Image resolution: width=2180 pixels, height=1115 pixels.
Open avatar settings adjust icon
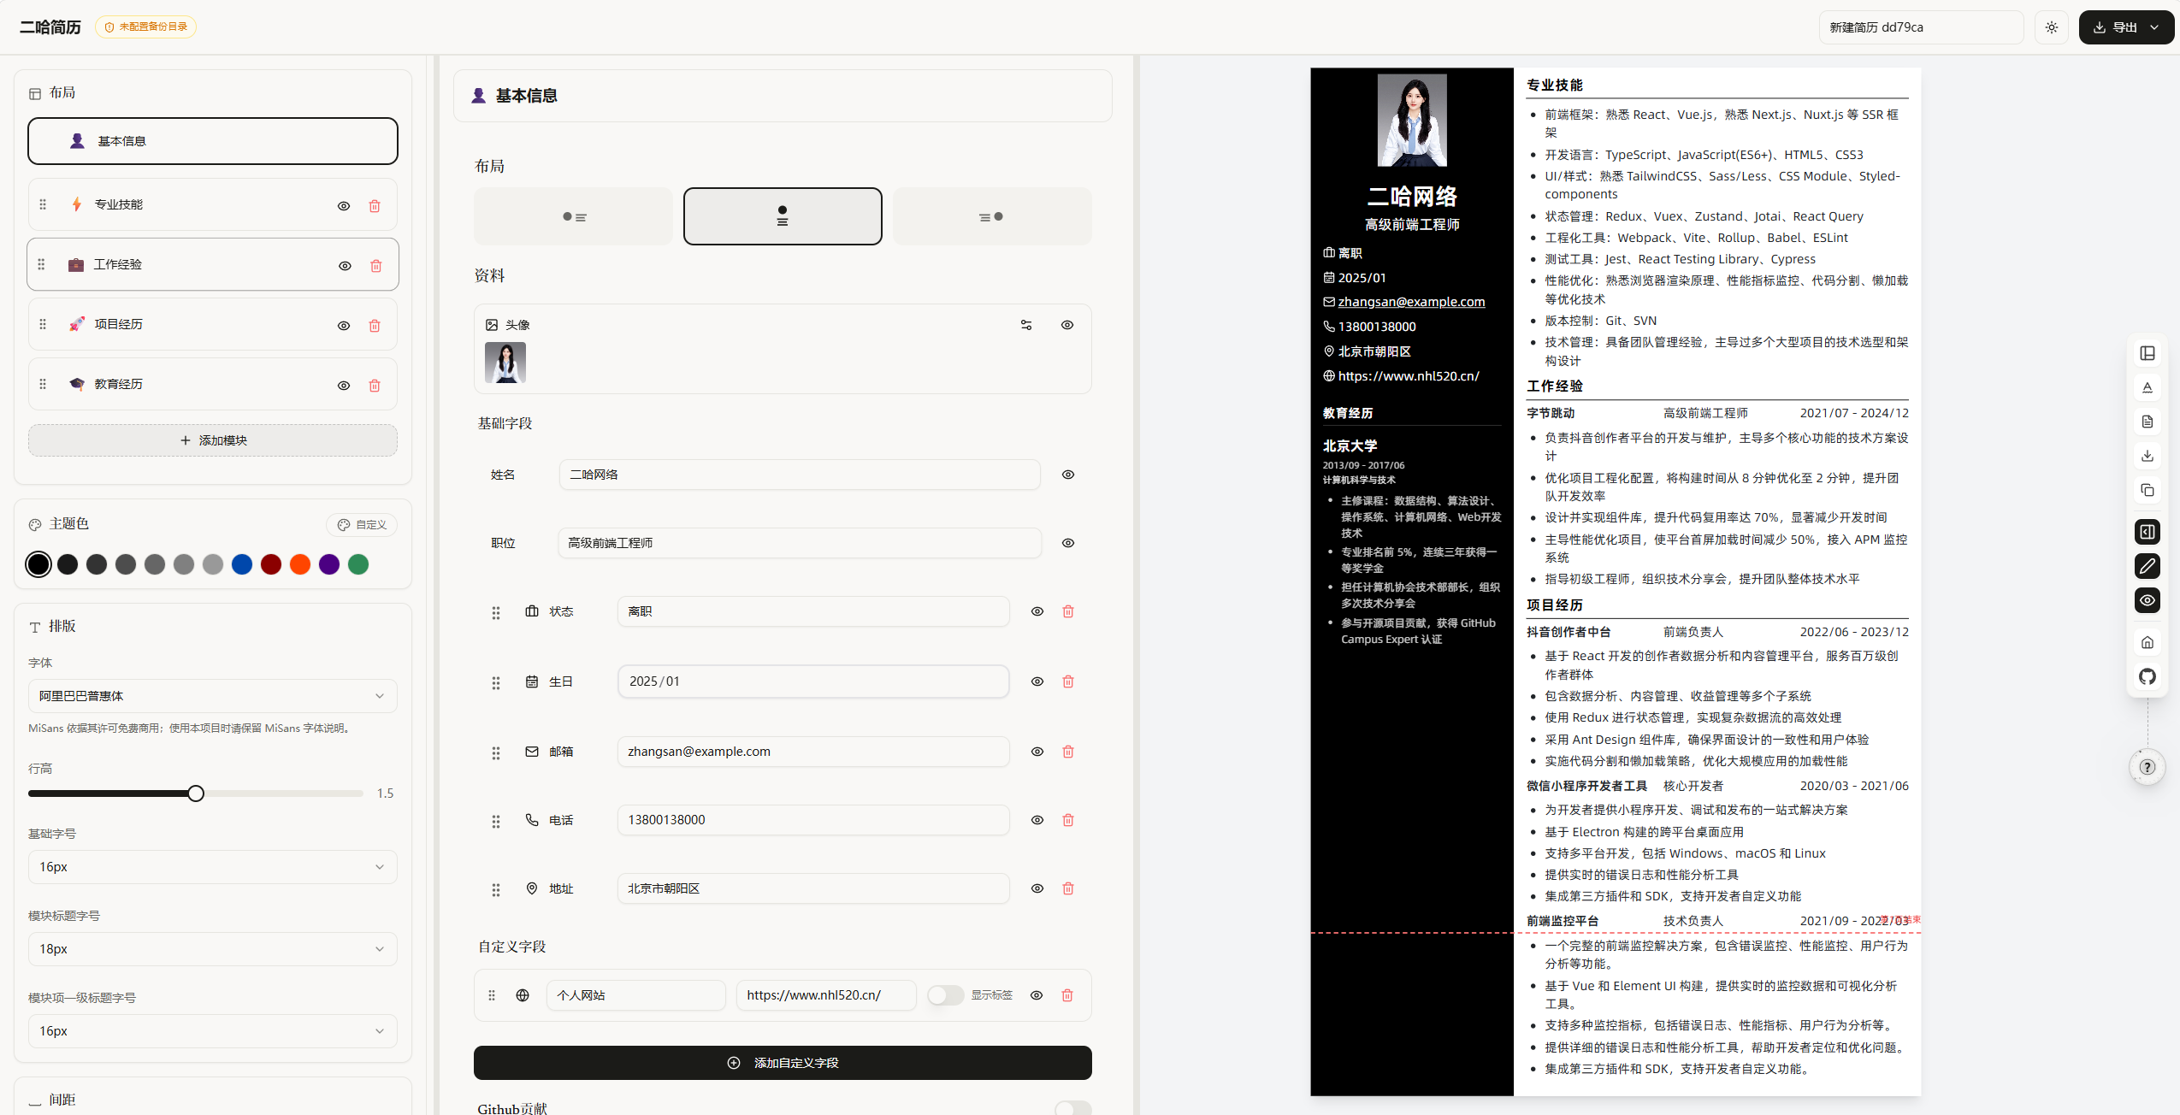tap(1026, 325)
